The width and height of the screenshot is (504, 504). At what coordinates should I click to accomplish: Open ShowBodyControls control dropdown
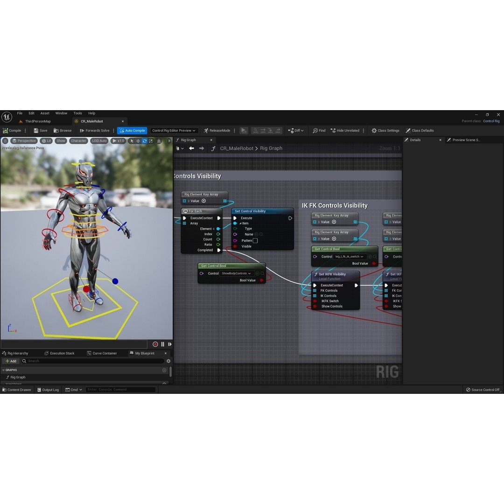click(x=237, y=273)
